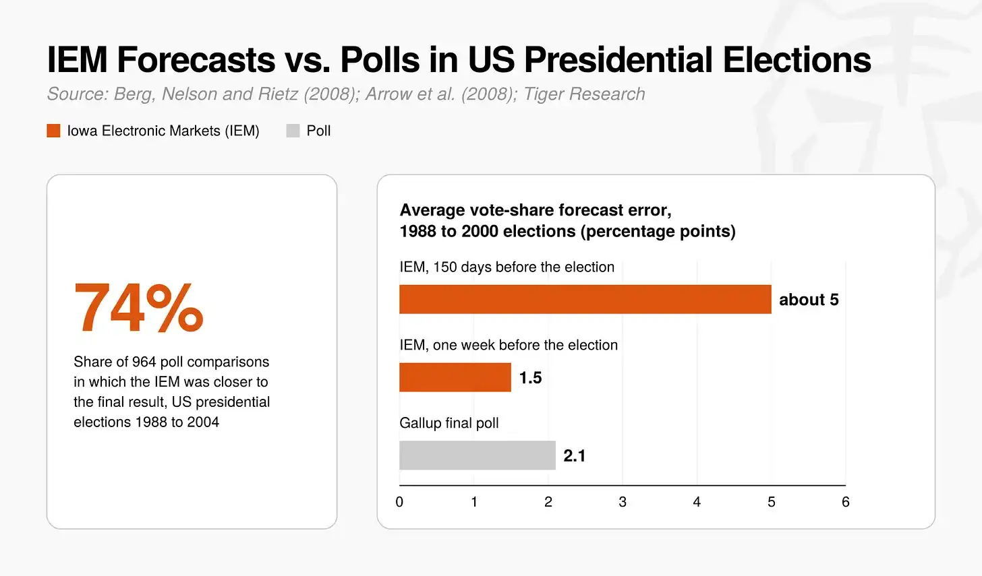Click axis tick label 3

point(623,502)
